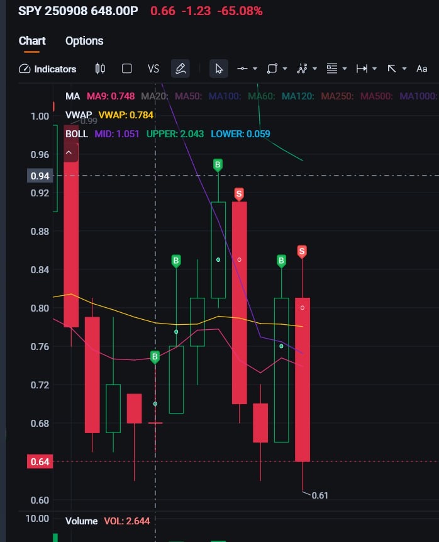Click the topmost B buy marker
Screen dimensions: 439x542
coord(218,165)
